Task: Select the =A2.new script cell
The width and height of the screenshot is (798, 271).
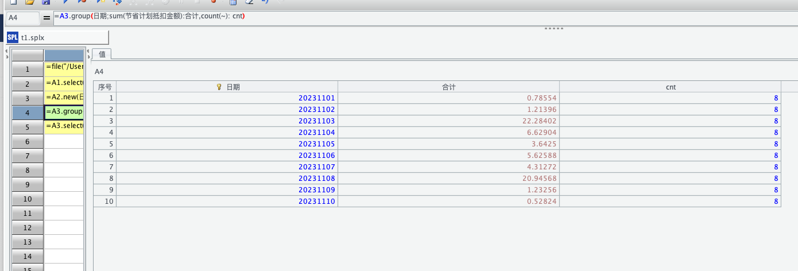Action: pyautogui.click(x=64, y=98)
